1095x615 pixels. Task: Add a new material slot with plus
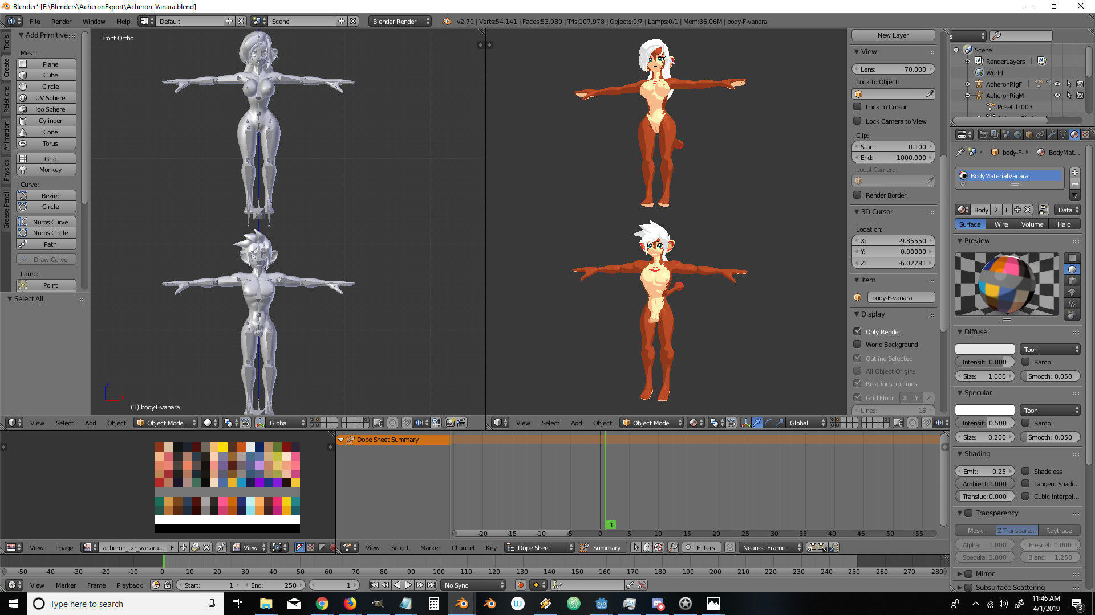1075,173
